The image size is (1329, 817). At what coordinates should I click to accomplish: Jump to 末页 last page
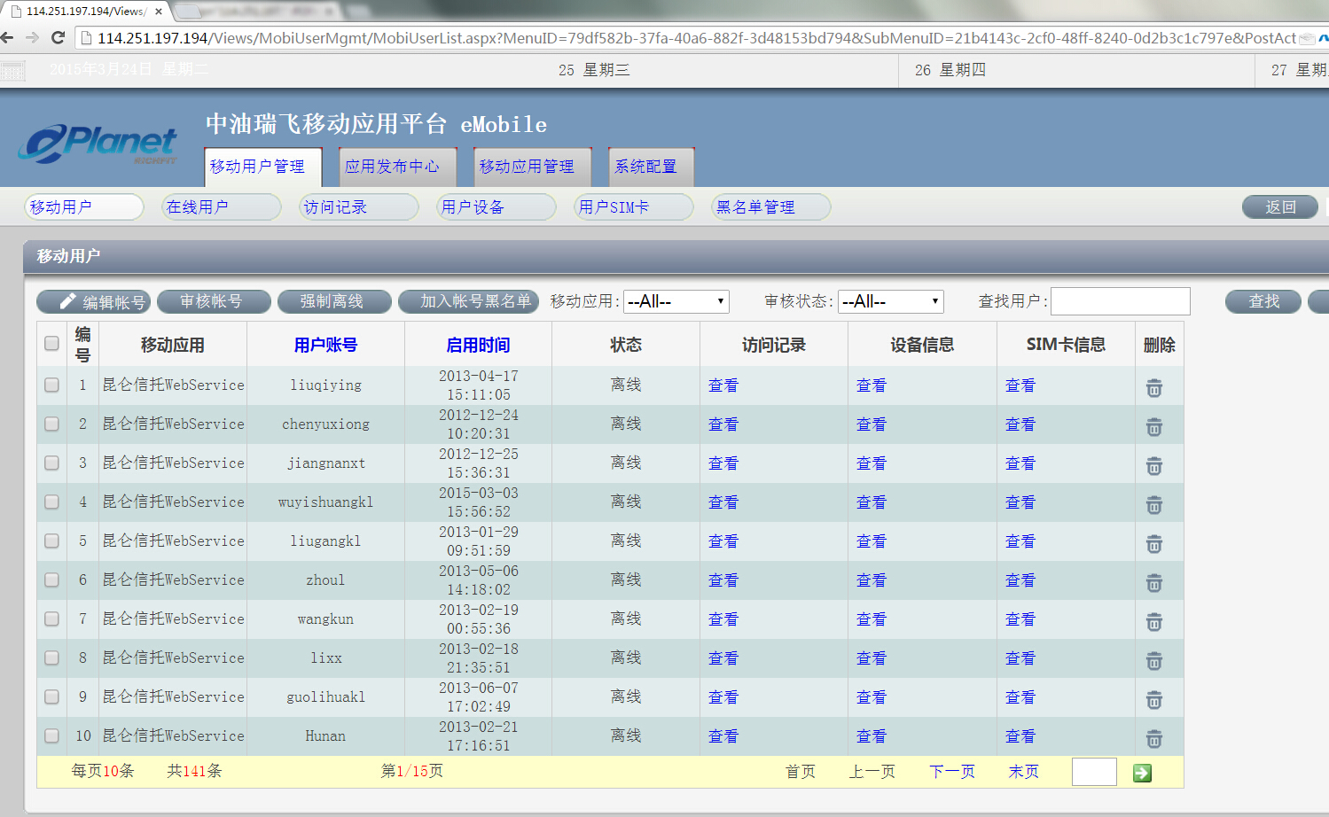tap(1024, 772)
